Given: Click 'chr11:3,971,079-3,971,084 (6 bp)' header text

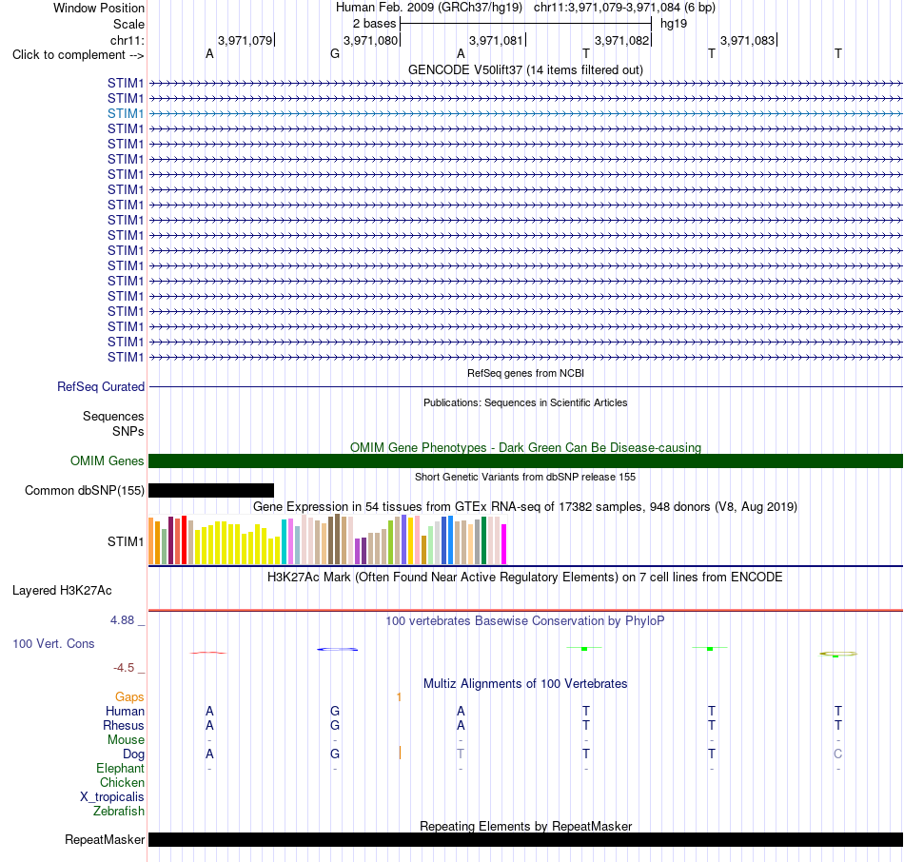Looking at the screenshot, I should point(624,8).
